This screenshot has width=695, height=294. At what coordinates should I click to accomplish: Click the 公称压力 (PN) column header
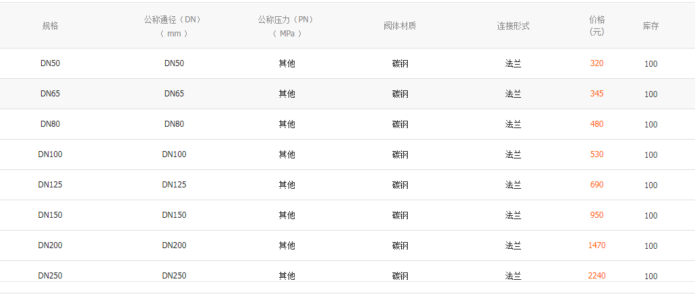[x=286, y=26]
